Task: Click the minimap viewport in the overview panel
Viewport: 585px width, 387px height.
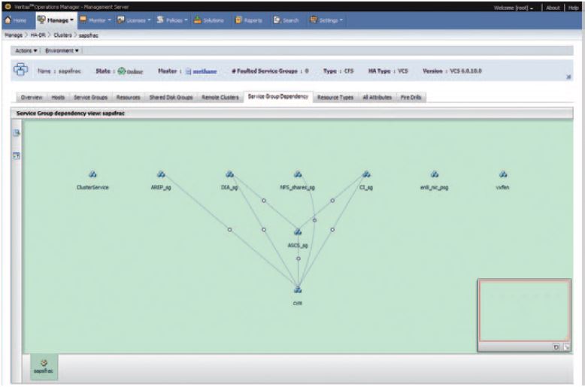Action: [524, 311]
